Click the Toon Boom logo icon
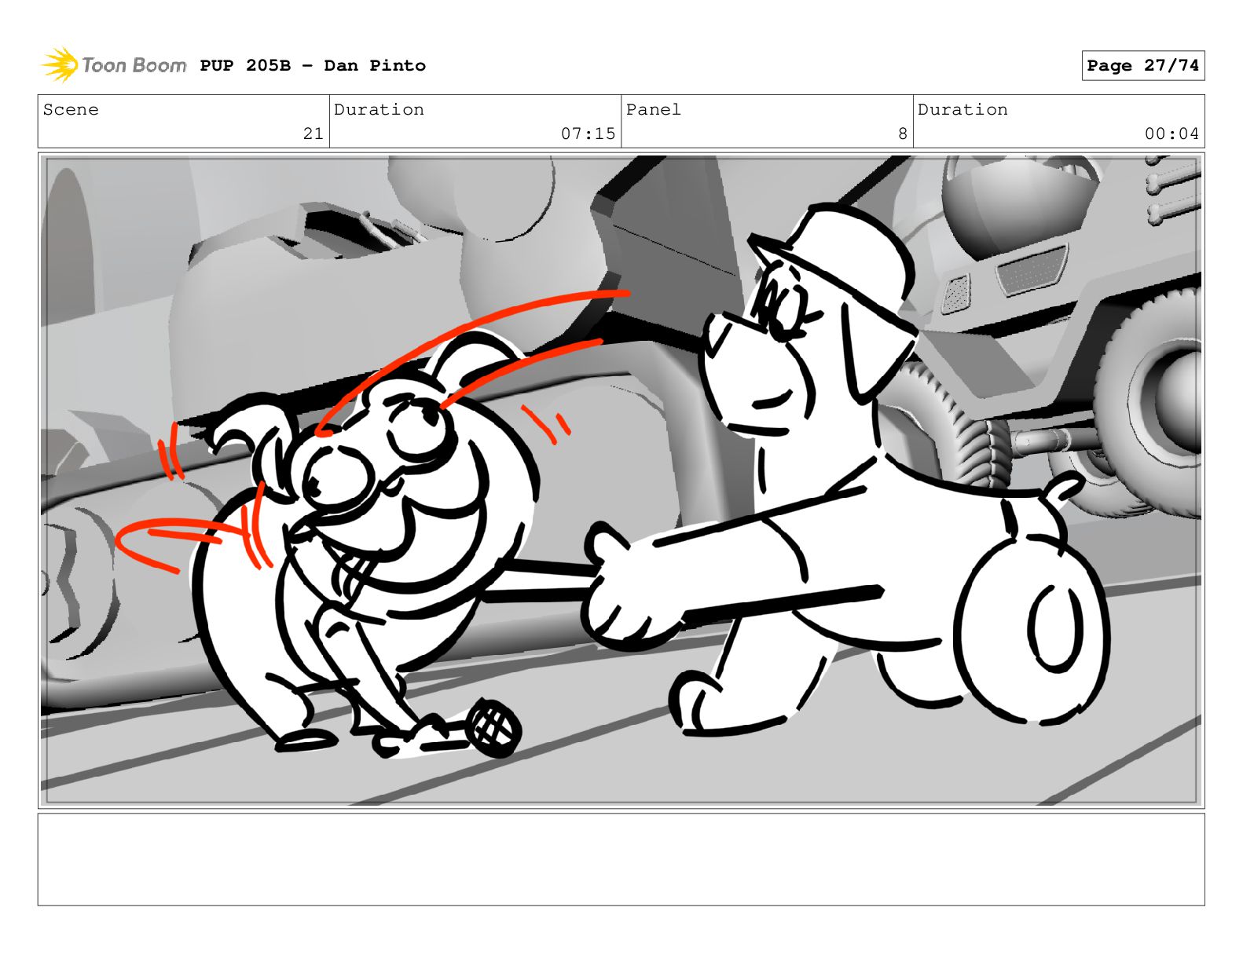The image size is (1243, 962). (60, 64)
